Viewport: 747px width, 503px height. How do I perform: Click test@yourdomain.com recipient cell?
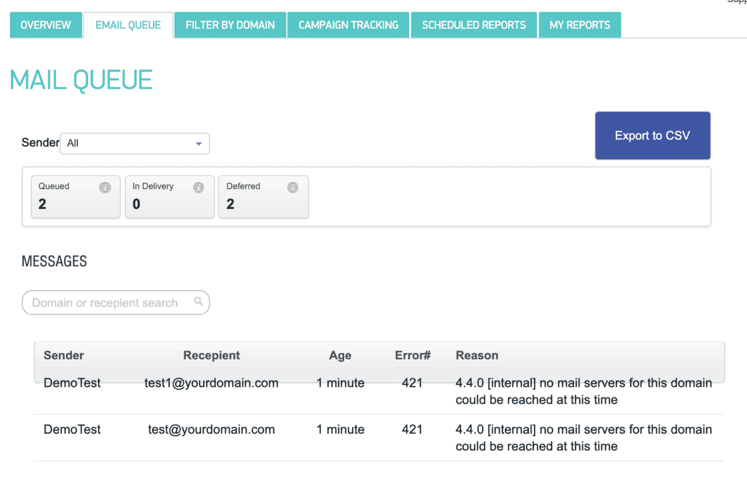click(x=211, y=429)
